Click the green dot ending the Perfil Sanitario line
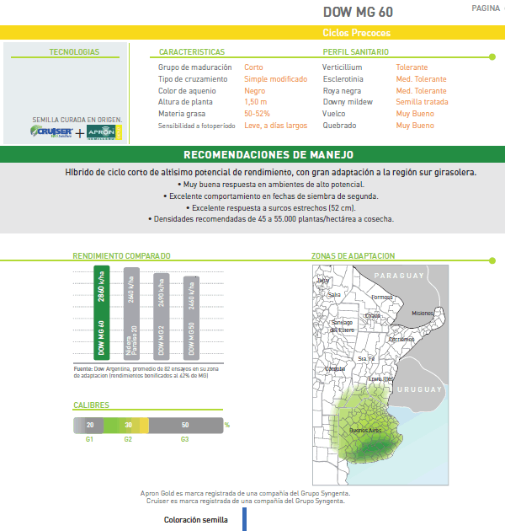The height and width of the screenshot is (531, 505). 492,57
